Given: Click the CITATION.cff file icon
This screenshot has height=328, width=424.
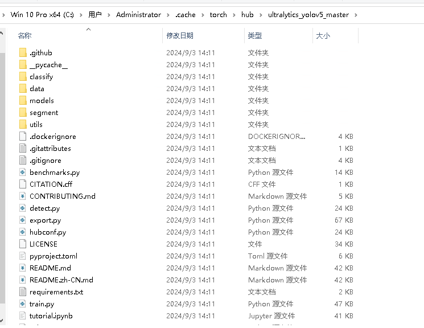Looking at the screenshot, I should coord(23,184).
